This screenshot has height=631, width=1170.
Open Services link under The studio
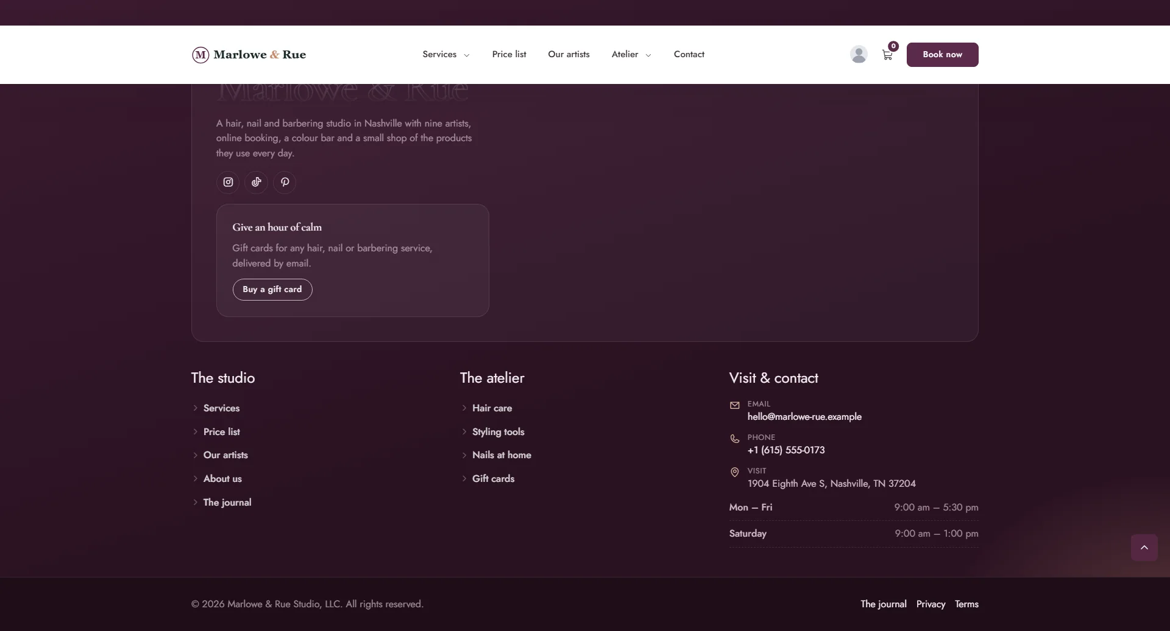[x=221, y=408]
